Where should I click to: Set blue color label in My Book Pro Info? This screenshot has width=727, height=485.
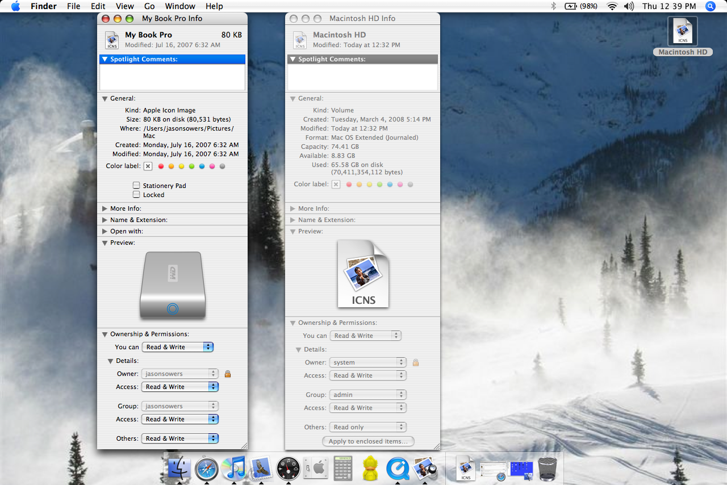(202, 166)
